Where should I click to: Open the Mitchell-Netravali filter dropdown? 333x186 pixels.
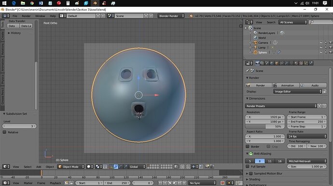[x=307, y=161]
